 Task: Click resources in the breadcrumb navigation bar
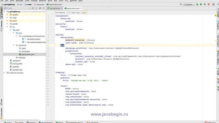[39, 4]
